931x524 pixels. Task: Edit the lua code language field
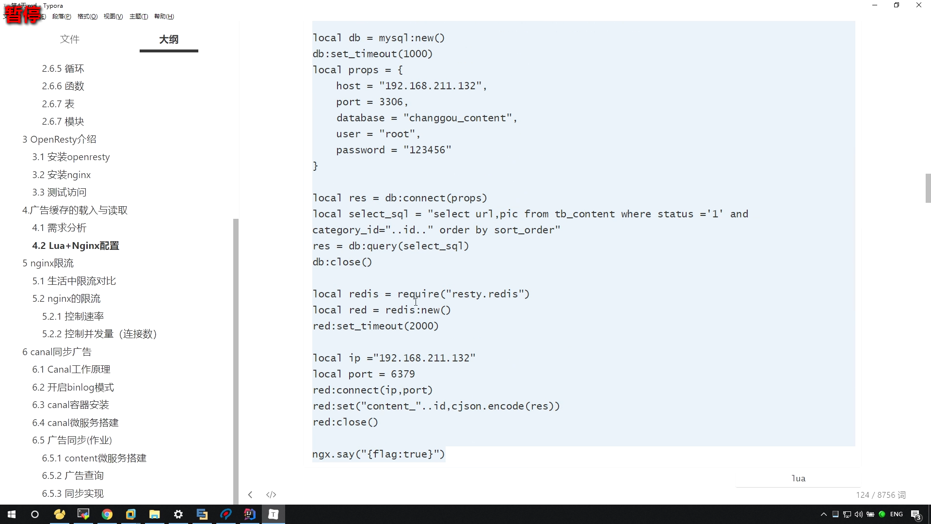coord(798,478)
